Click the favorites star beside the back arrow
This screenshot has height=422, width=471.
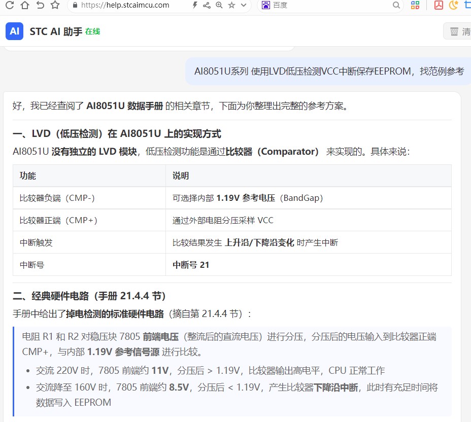55,5
